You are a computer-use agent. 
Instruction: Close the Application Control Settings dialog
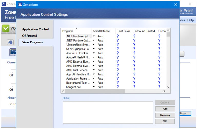point(176,5)
